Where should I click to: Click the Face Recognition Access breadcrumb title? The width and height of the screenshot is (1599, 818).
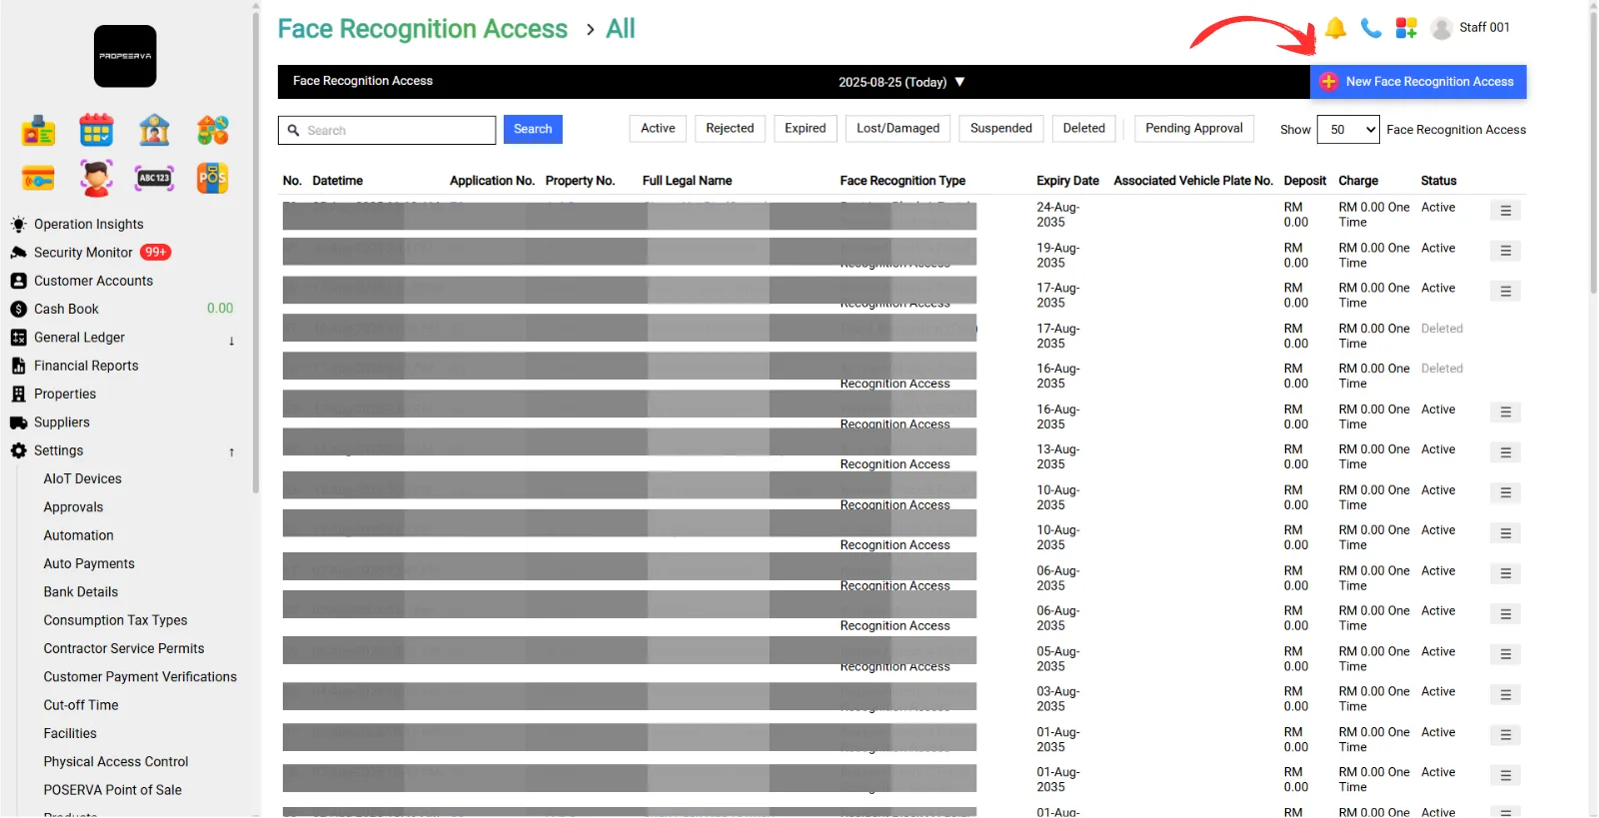(423, 29)
